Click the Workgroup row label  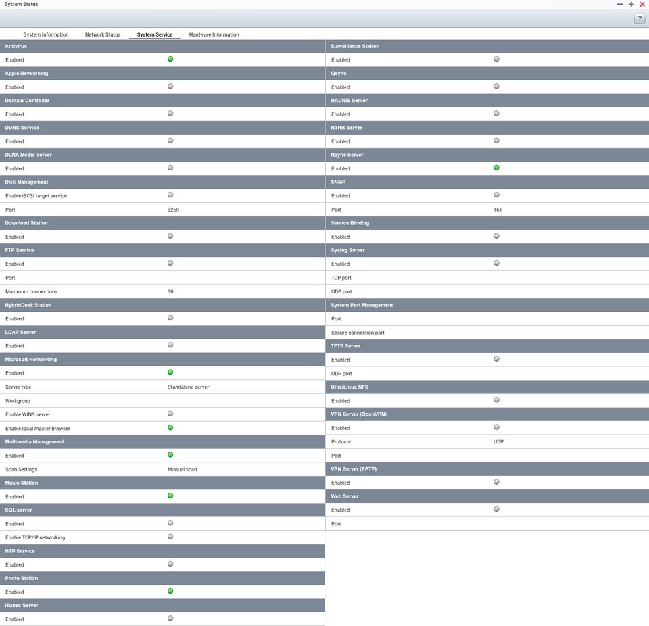(x=18, y=401)
